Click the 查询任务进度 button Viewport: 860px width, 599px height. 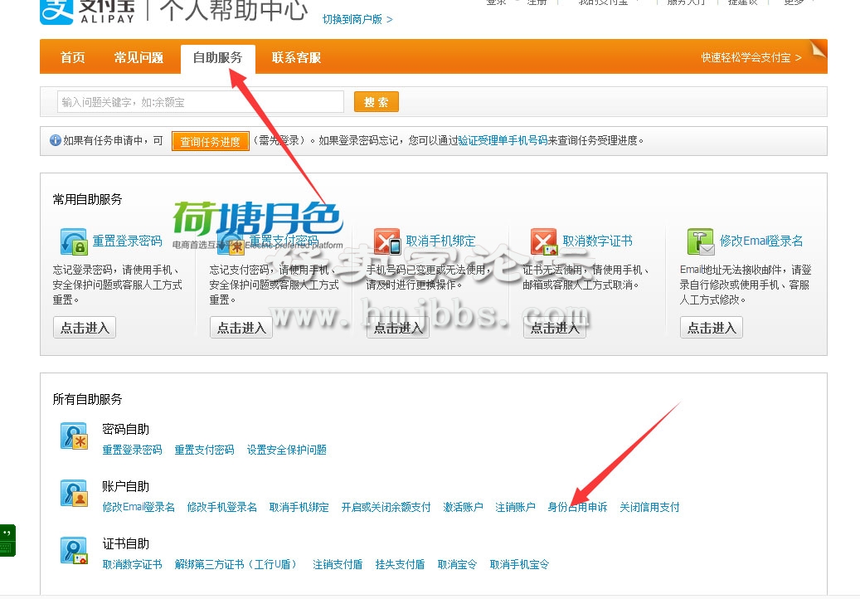click(210, 142)
